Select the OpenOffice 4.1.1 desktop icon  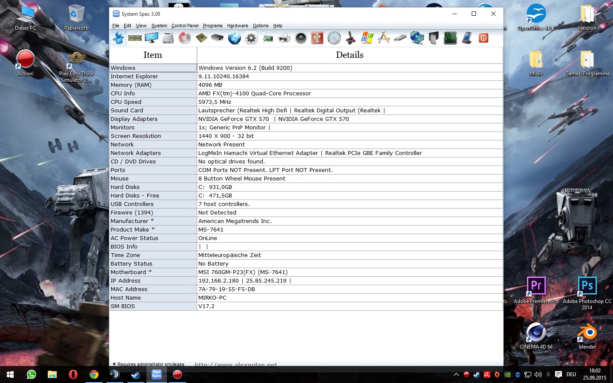(x=536, y=17)
